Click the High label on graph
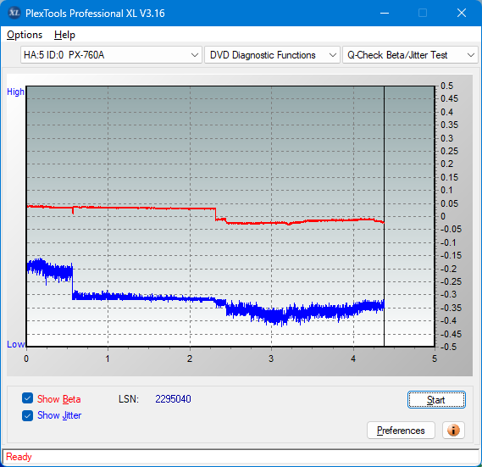482x467 pixels. (x=15, y=92)
